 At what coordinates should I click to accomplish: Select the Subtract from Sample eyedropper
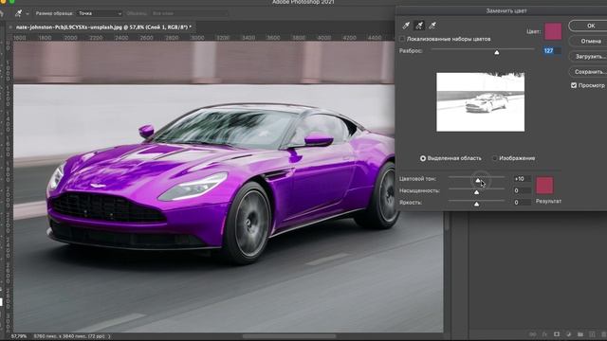click(432, 26)
